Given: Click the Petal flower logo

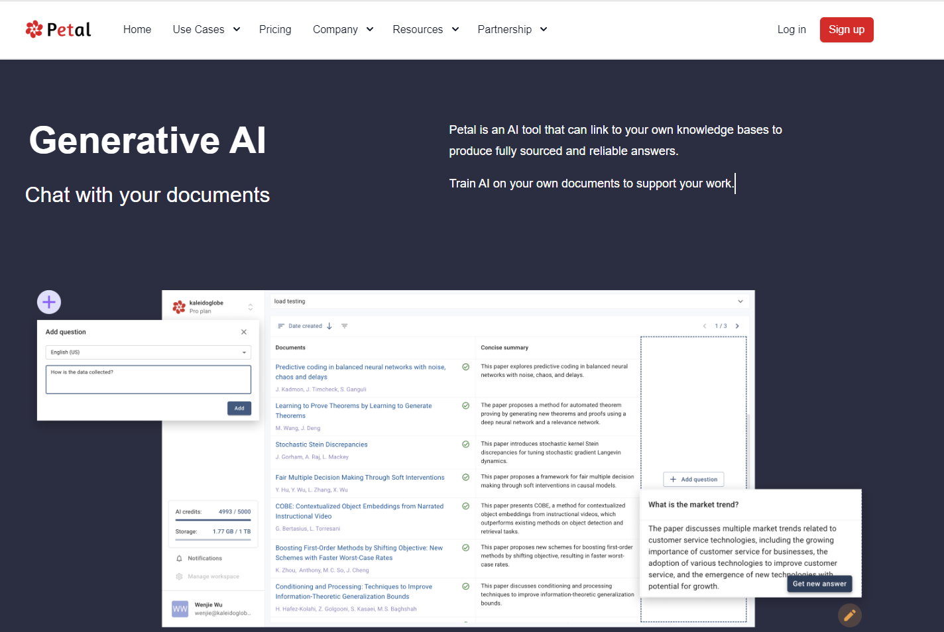Looking at the screenshot, I should tap(35, 28).
